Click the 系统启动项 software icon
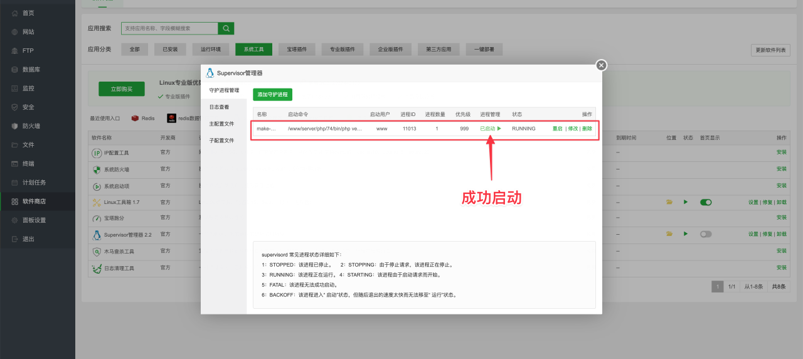 97,186
